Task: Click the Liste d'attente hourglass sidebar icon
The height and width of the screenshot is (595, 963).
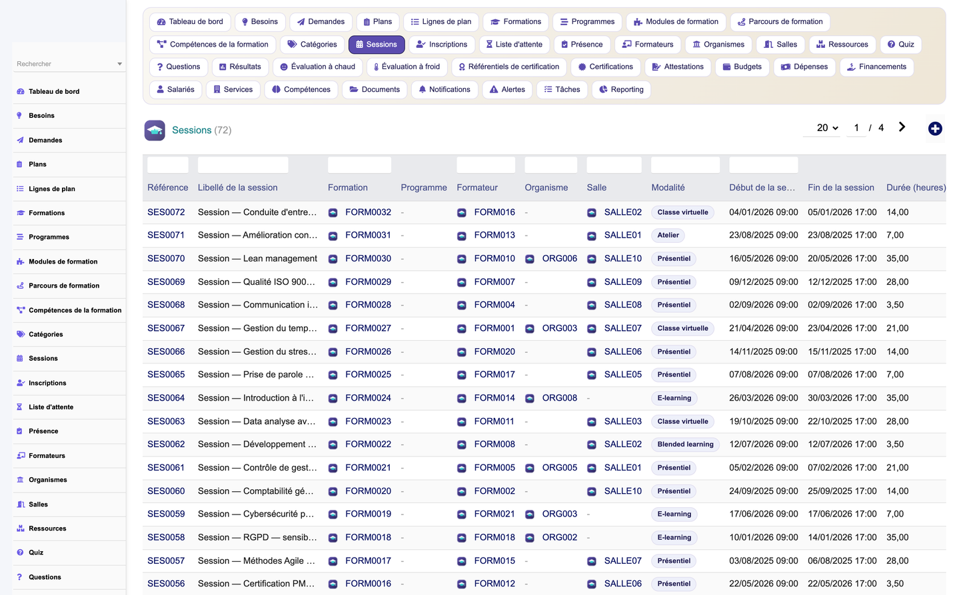Action: tap(20, 407)
